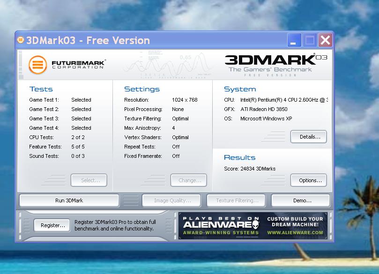Screen dimensions: 379x274
Task: Click the Game Test 4 Selected value
Action: pyautogui.click(x=81, y=128)
